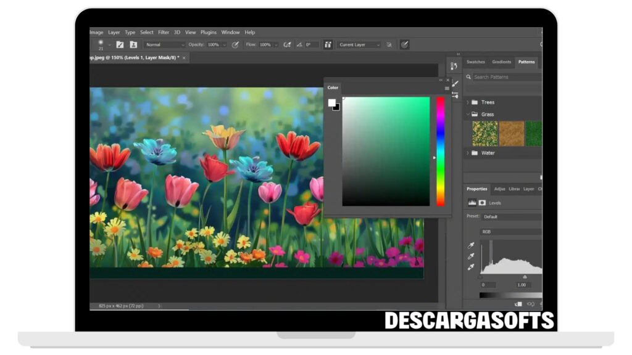The height and width of the screenshot is (355, 632).
Task: Open the 3D menu
Action: pyautogui.click(x=177, y=32)
